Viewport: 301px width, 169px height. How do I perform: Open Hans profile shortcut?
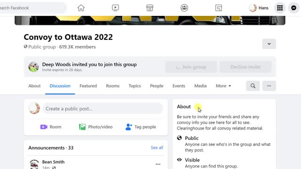pyautogui.click(x=259, y=8)
